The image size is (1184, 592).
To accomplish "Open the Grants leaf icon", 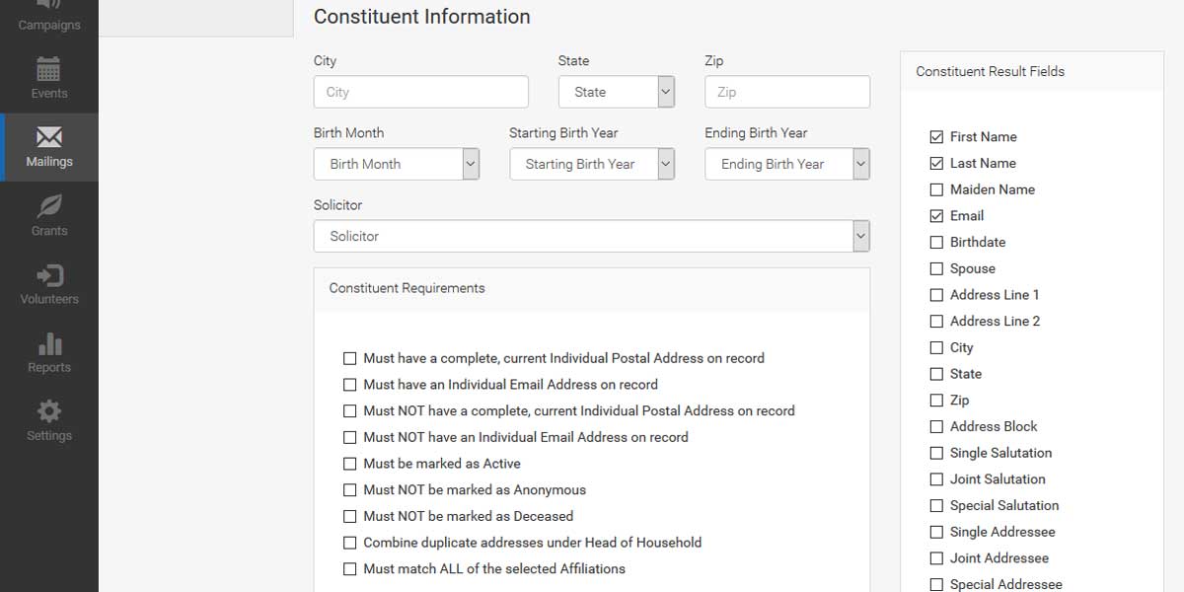I will 49,205.
